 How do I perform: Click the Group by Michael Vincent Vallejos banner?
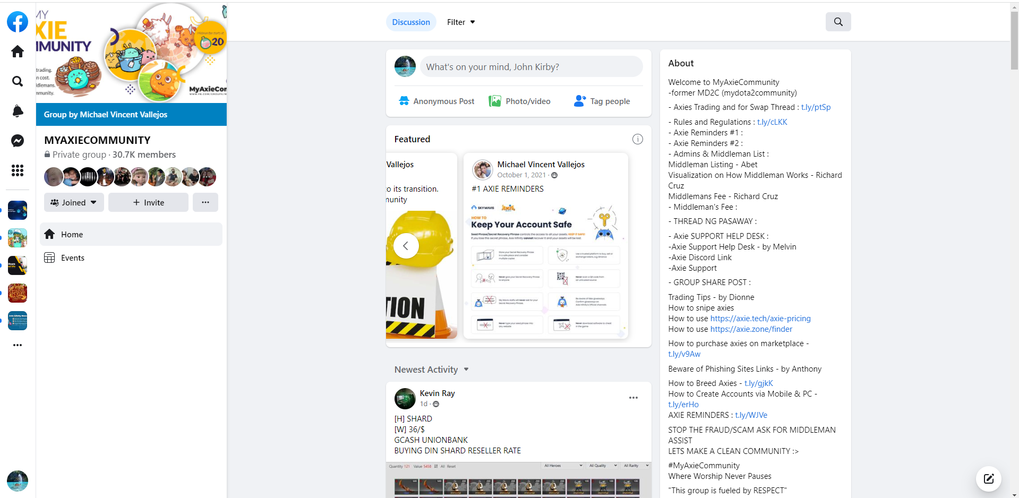click(x=131, y=115)
